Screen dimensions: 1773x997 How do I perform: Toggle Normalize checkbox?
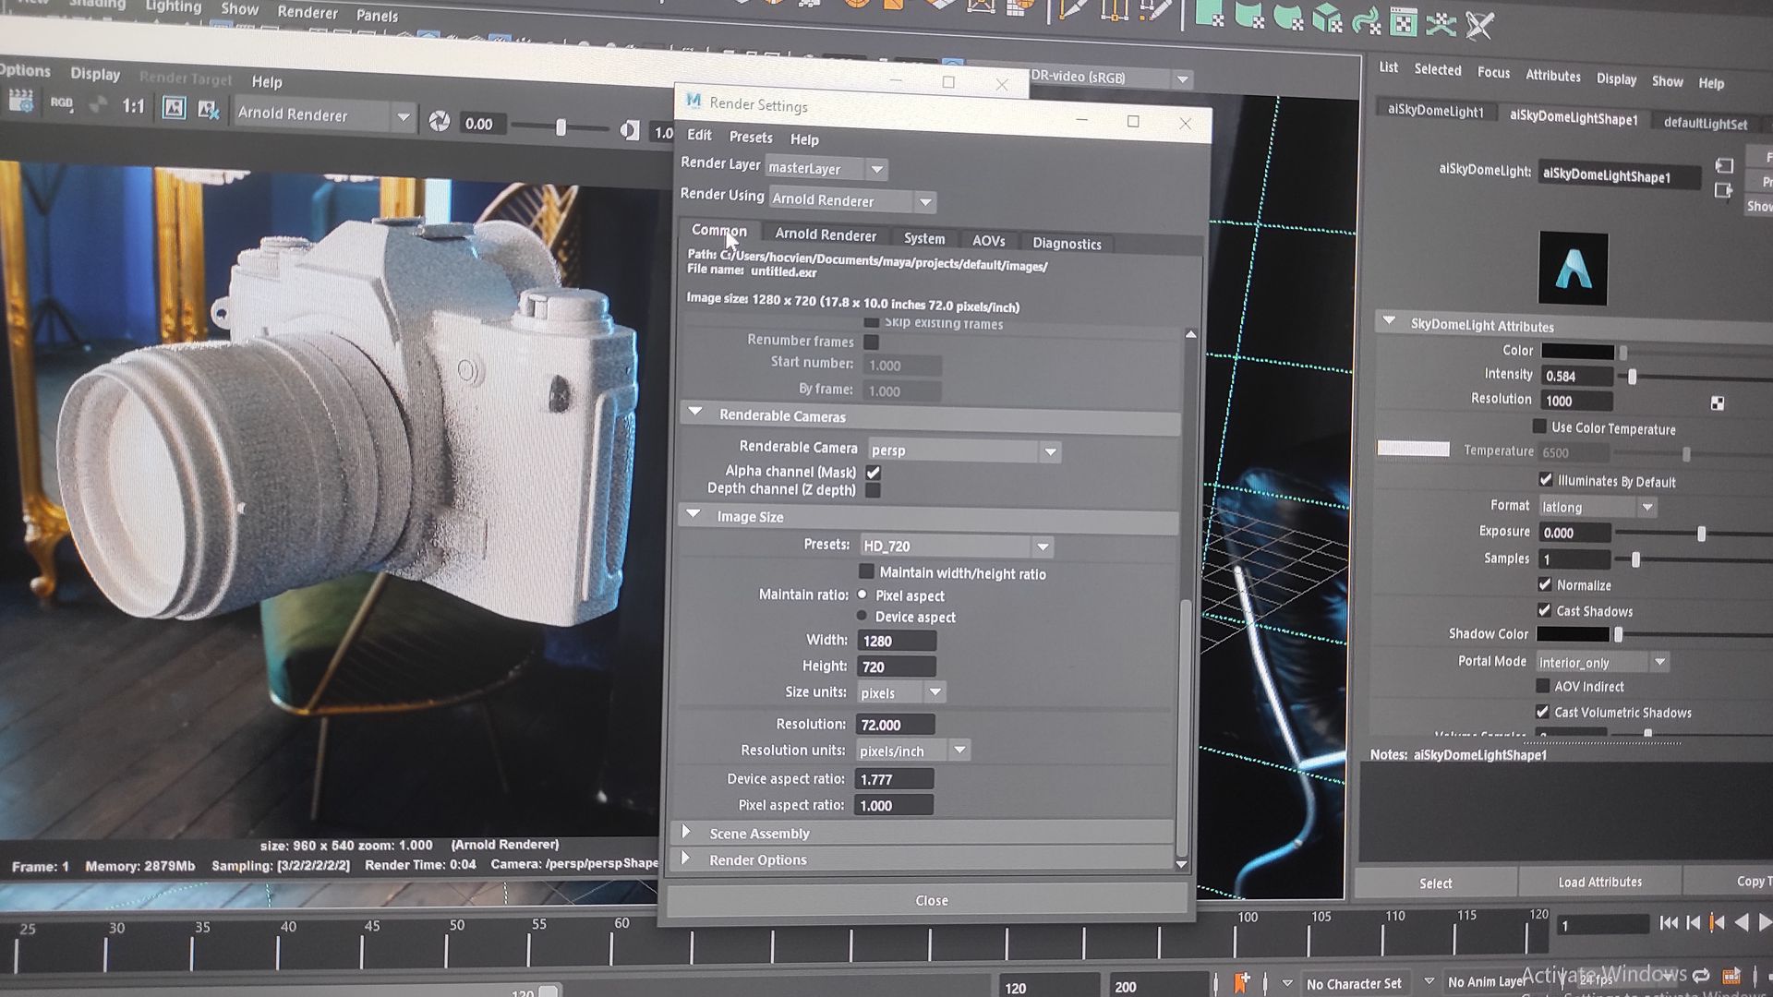(1545, 583)
